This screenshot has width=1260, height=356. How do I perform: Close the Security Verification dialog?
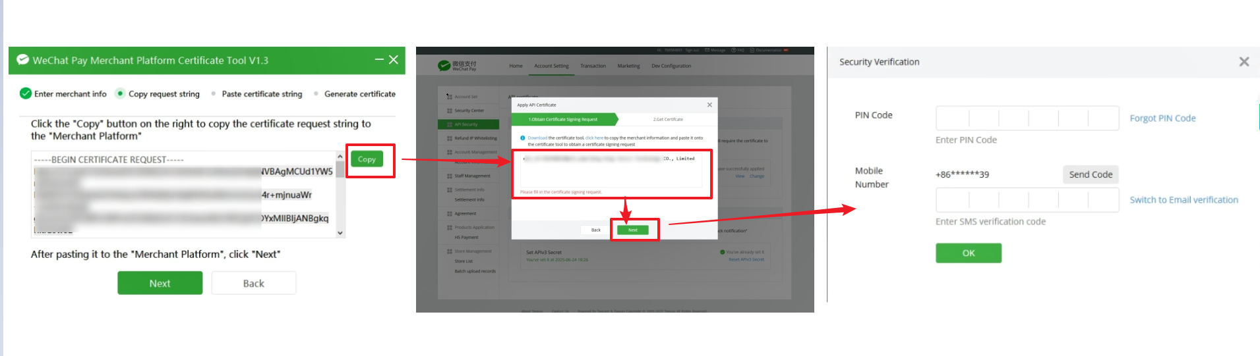(x=1244, y=61)
